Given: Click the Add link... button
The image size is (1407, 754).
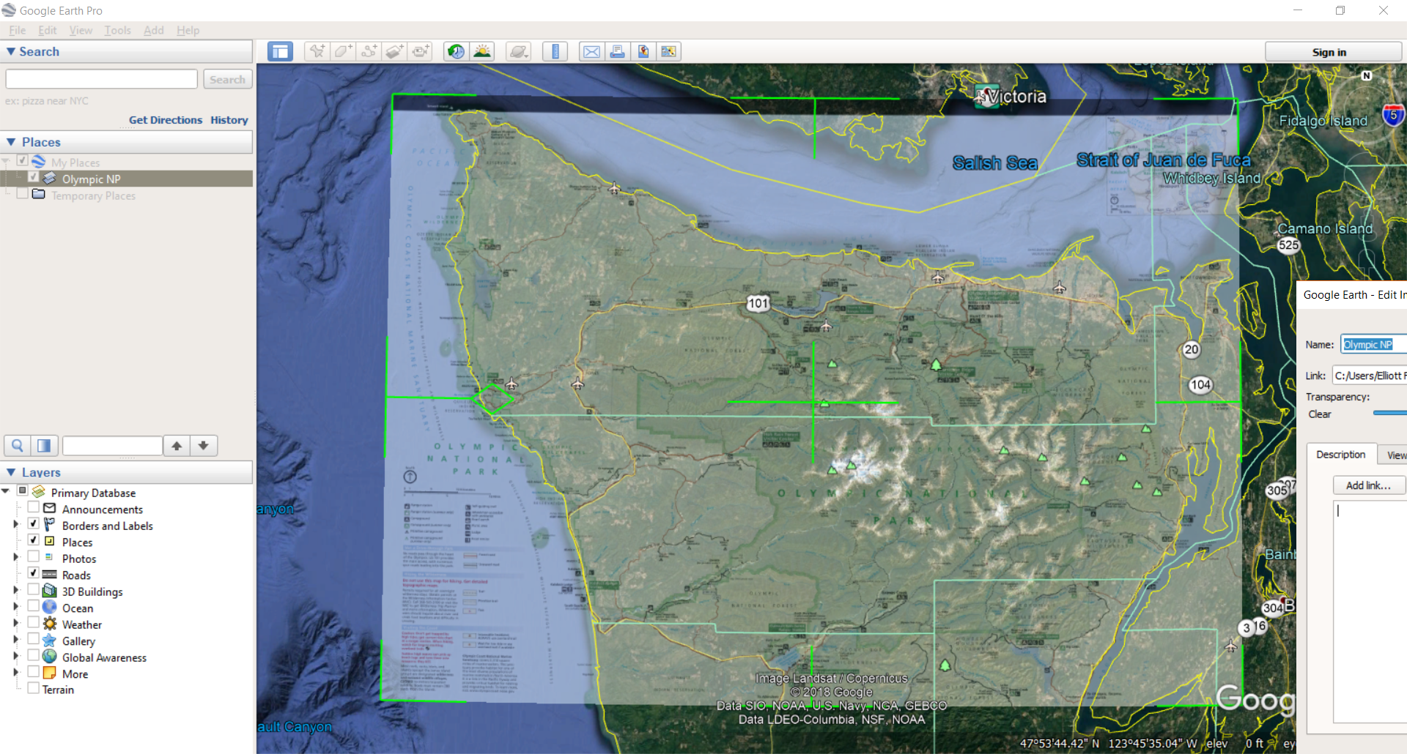Looking at the screenshot, I should pos(1369,485).
